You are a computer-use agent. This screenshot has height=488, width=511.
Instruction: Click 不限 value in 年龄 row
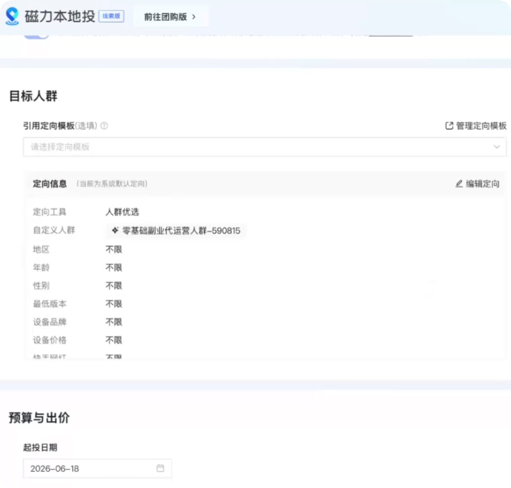click(114, 268)
